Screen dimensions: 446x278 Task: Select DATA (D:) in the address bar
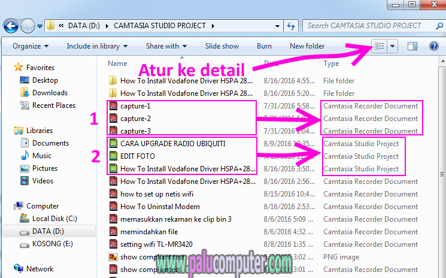pyautogui.click(x=84, y=26)
